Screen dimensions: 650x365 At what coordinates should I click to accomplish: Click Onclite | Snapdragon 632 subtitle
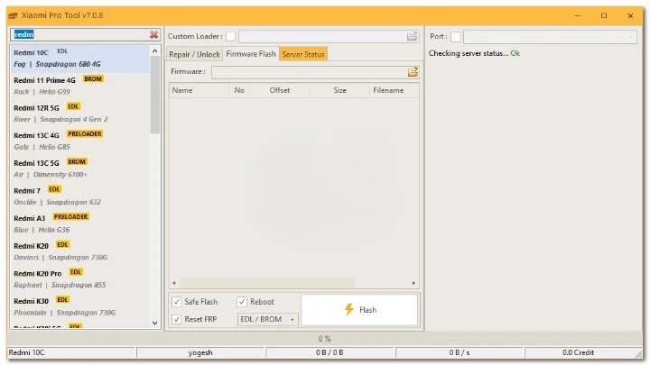(57, 203)
